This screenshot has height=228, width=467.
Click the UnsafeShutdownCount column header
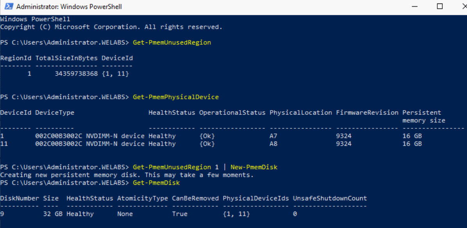coord(330,198)
